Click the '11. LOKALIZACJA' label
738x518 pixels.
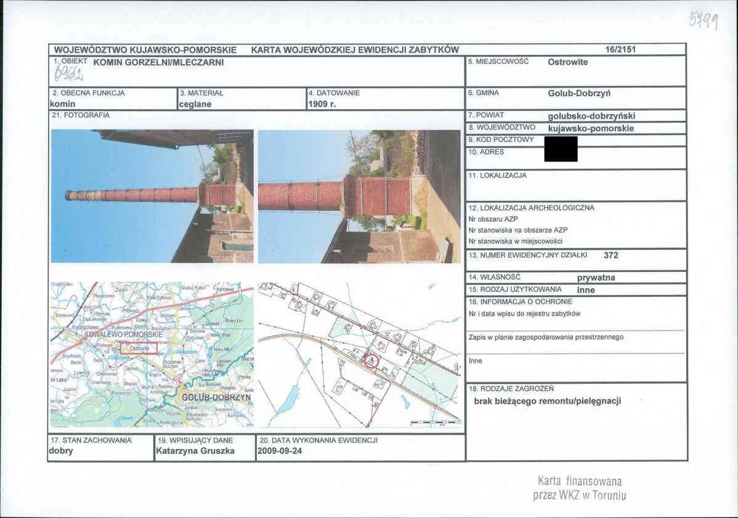[x=498, y=175]
